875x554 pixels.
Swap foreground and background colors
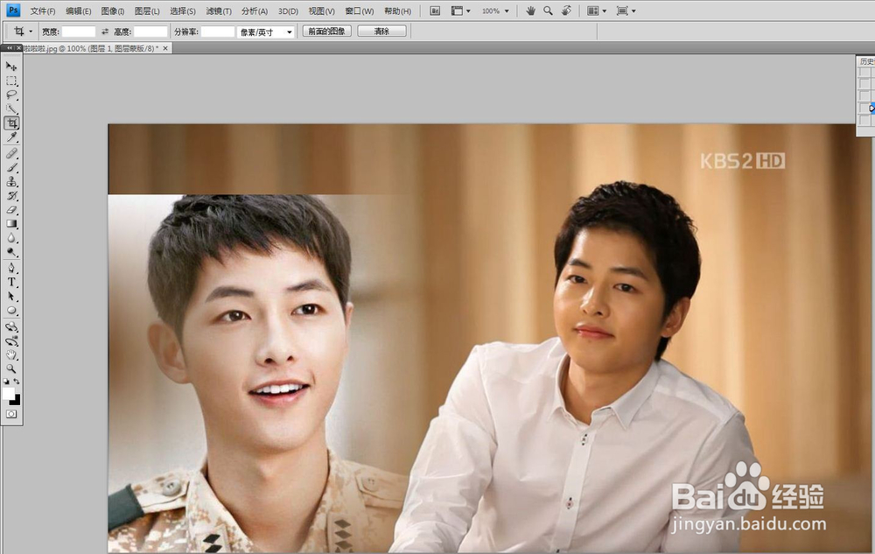tap(17, 382)
